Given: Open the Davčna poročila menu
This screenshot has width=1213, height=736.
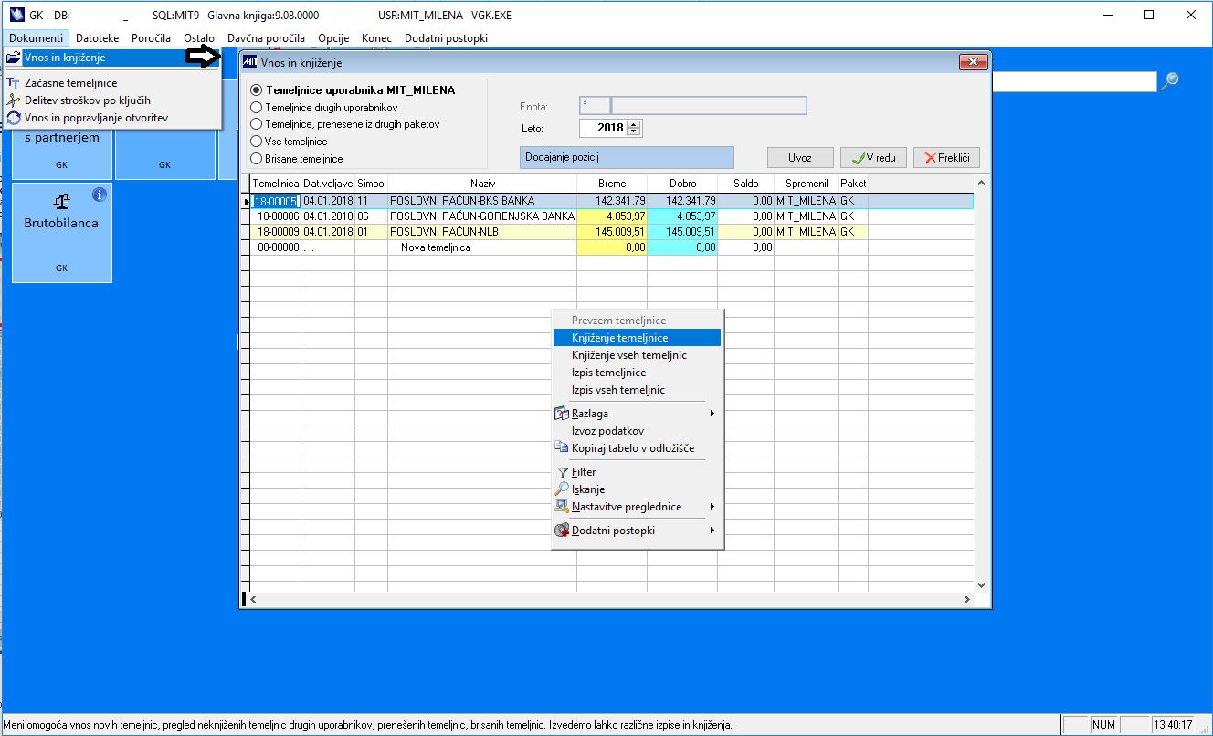Looking at the screenshot, I should (267, 38).
